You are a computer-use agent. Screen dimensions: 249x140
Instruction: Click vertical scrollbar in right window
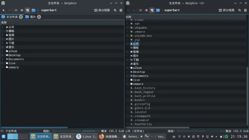tap(247, 96)
